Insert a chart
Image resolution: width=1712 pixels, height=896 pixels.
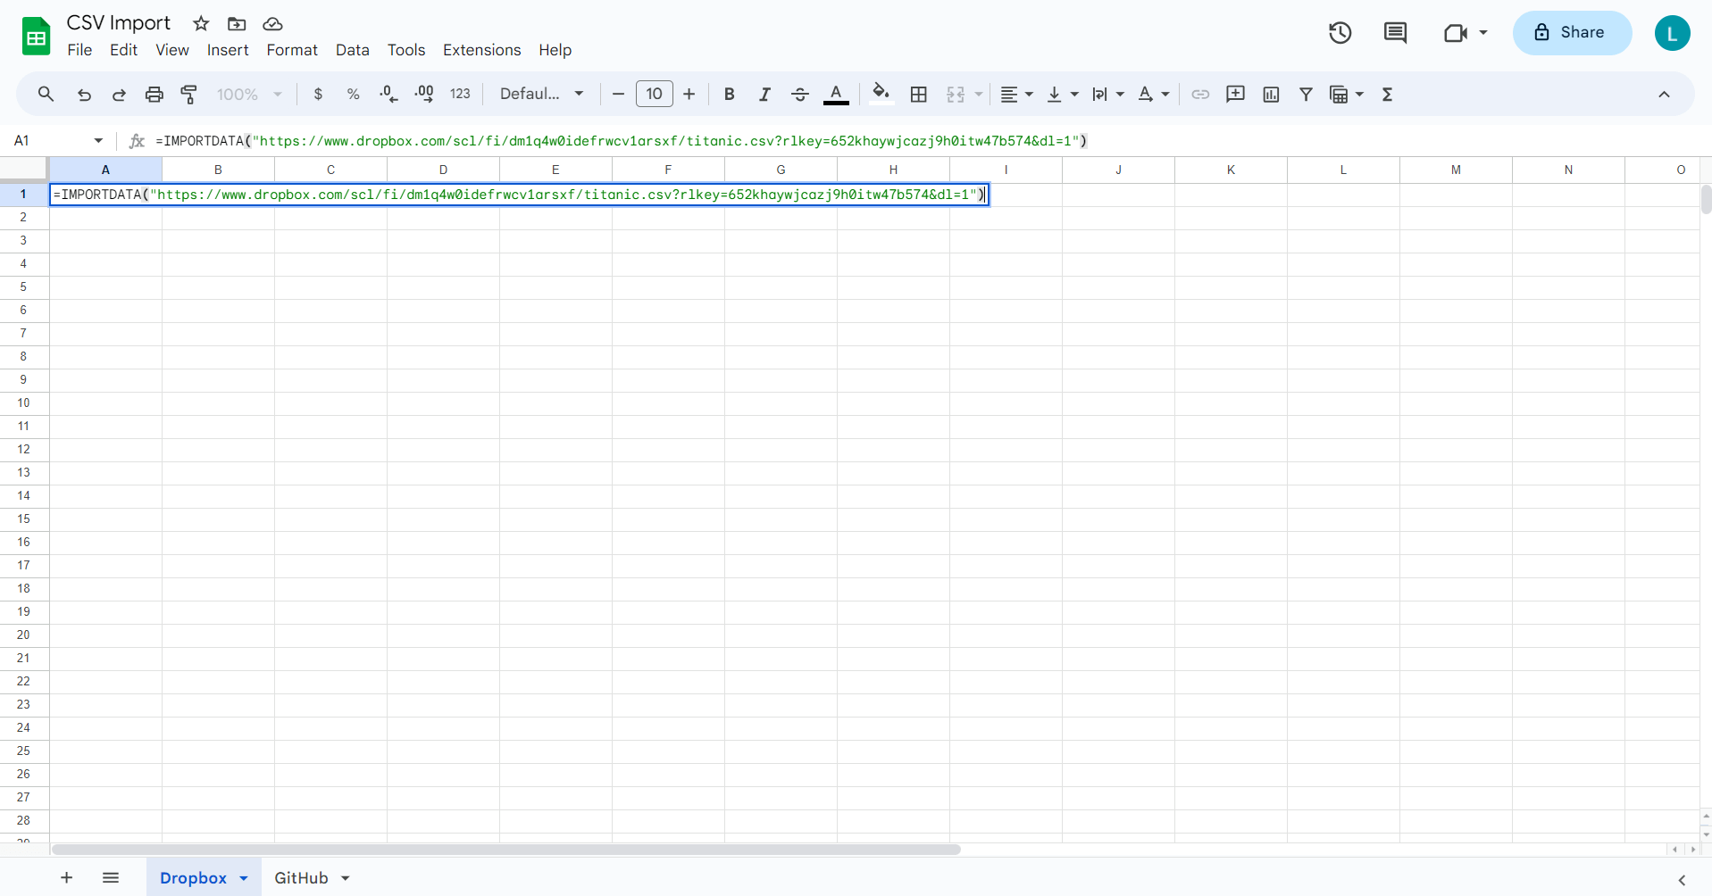coord(1271,94)
